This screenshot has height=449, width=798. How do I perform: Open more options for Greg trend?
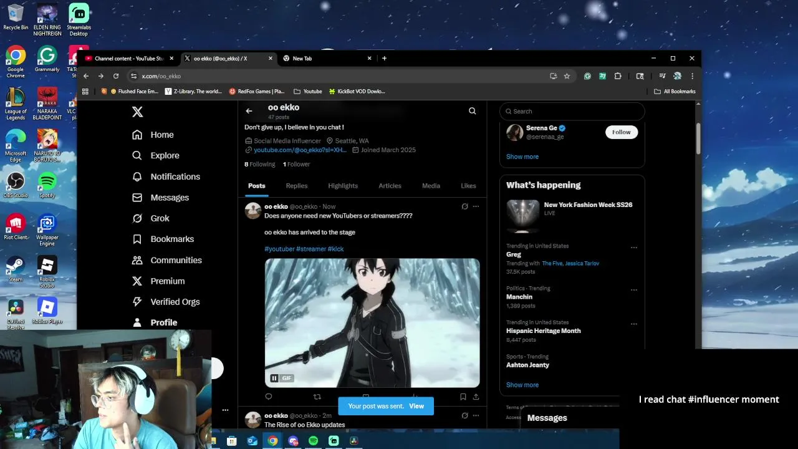[x=633, y=248]
